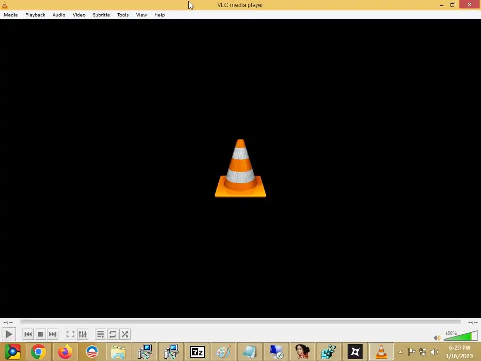Open the taskbar clock and date
This screenshot has height=361, width=481.
tap(459, 352)
